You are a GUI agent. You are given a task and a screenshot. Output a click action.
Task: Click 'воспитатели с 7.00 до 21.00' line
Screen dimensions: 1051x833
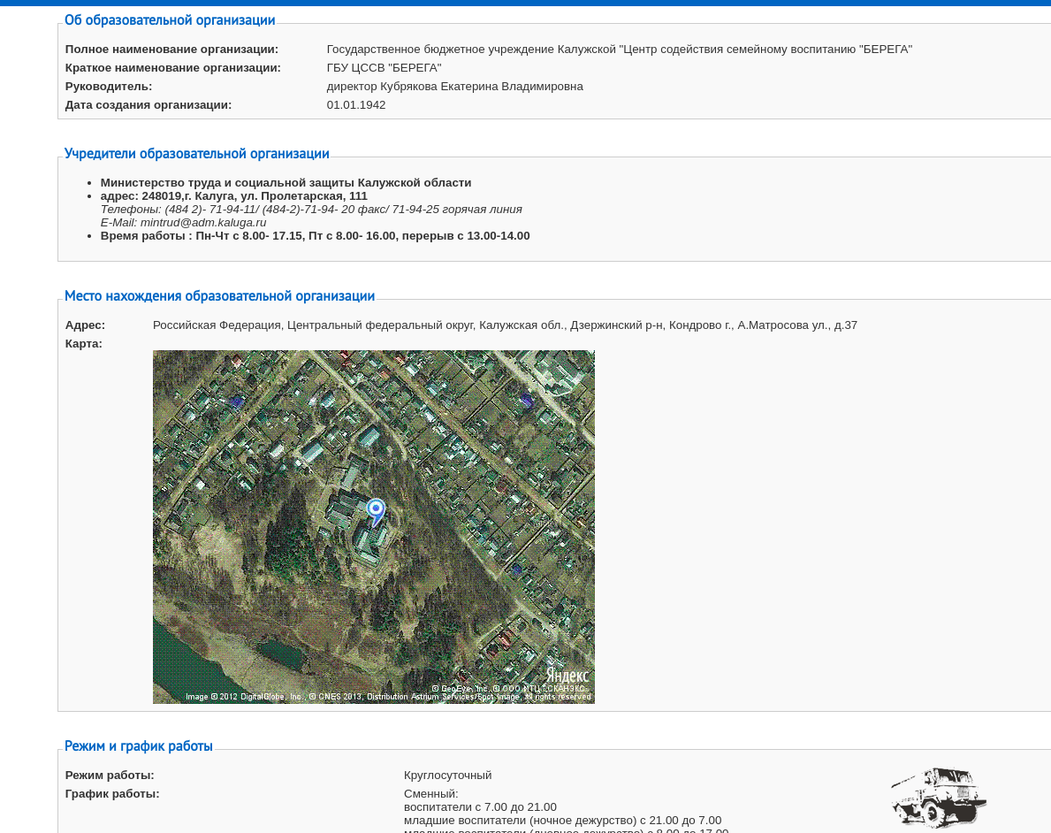click(x=480, y=807)
